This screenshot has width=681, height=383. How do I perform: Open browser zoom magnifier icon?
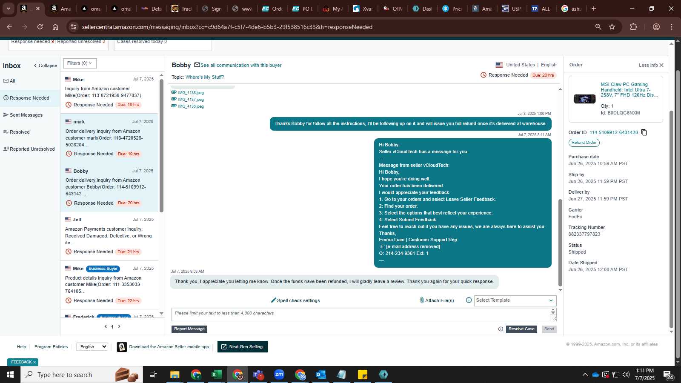coord(598,27)
